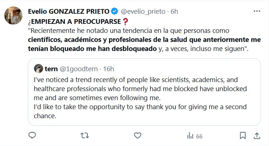
Task: Share the tweet via share icon
Action: tap(256, 136)
